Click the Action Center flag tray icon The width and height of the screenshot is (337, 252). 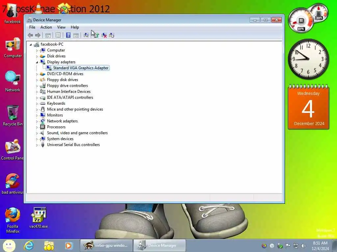pos(288,246)
